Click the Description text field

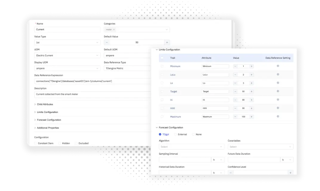tap(92, 94)
